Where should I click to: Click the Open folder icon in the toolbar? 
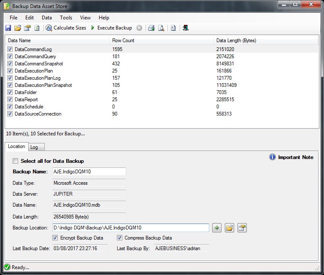[x=17, y=28]
